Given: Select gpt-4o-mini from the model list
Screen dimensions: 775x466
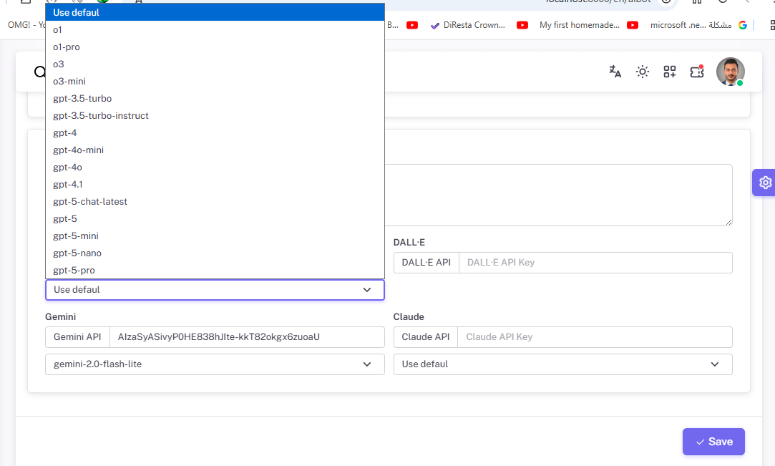Looking at the screenshot, I should point(78,150).
